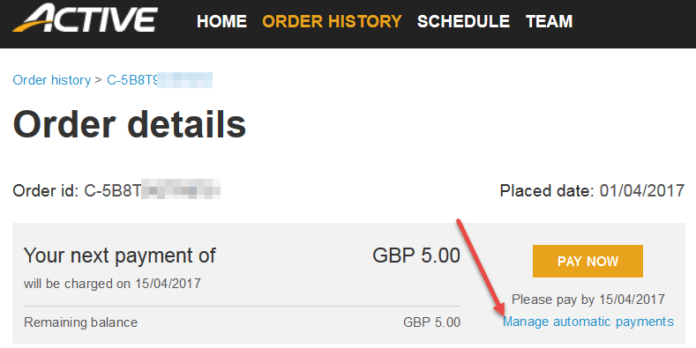The width and height of the screenshot is (696, 348).
Task: Click the 'Order history' breadcrumb link
Action: (51, 80)
